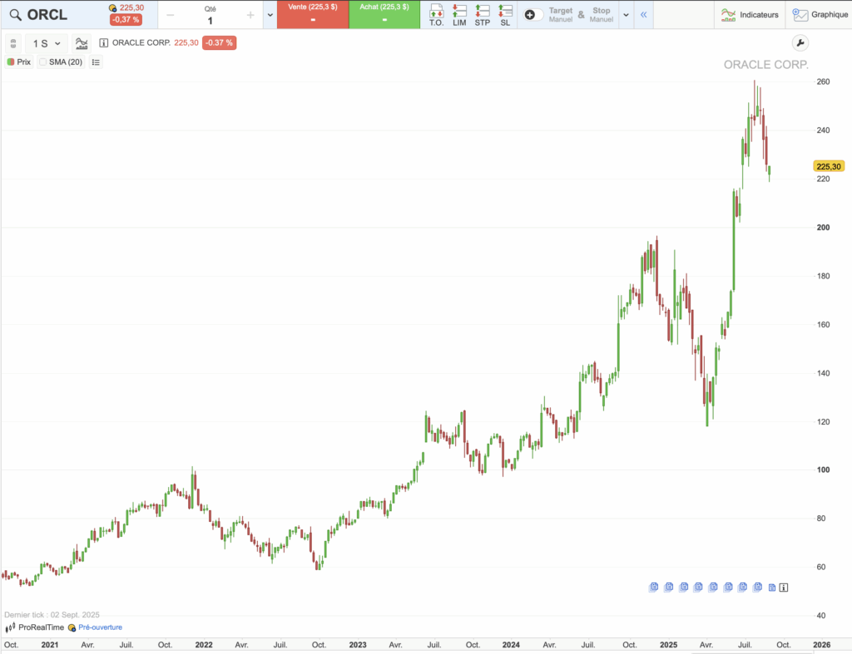Open the indicator list menu icon beside SMA
The width and height of the screenshot is (852, 654).
click(x=96, y=61)
